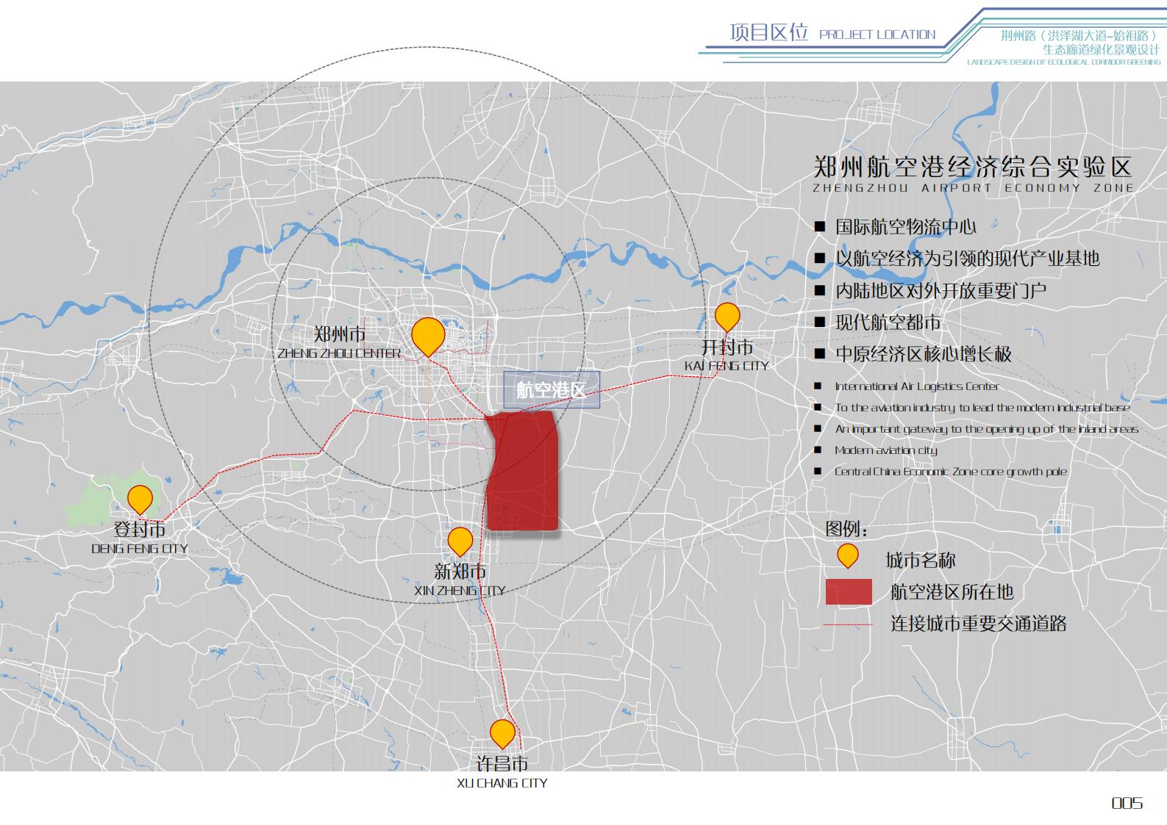
Task: Click the 中原经济区核心增长极 bullet text
Action: pos(924,354)
